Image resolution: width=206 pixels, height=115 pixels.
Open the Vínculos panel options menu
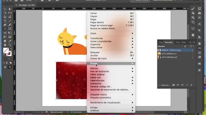point(194,42)
